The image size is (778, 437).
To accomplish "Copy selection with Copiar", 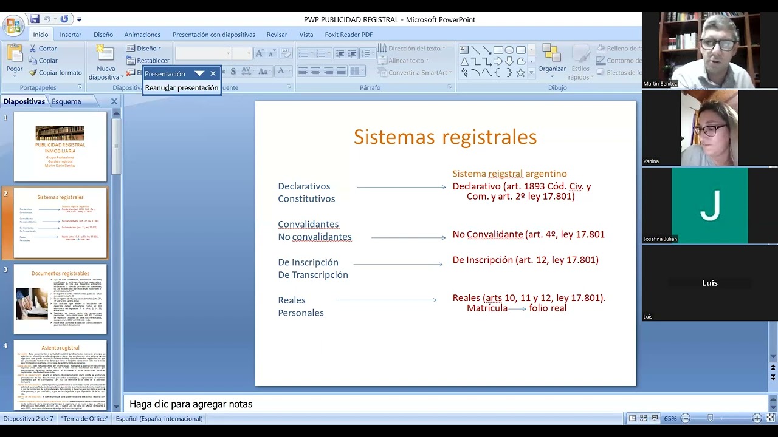I will 43,61.
